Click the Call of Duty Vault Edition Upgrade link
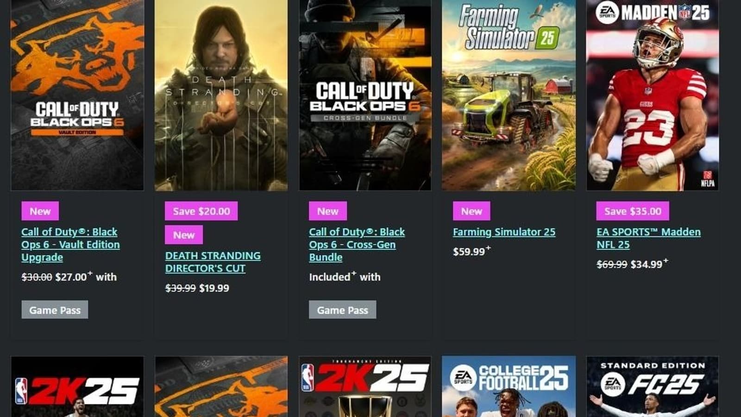Viewport: 741px width, 417px height. (x=70, y=245)
